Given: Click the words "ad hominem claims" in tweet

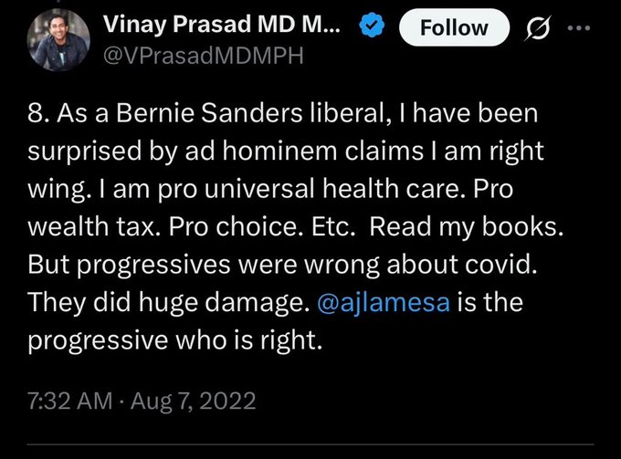Looking at the screenshot, I should [x=304, y=151].
